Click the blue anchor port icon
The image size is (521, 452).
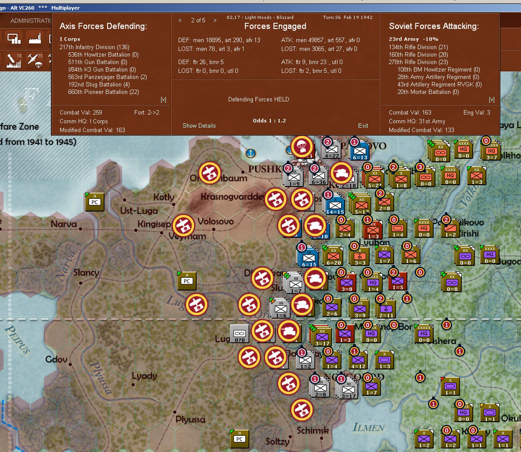(251, 153)
